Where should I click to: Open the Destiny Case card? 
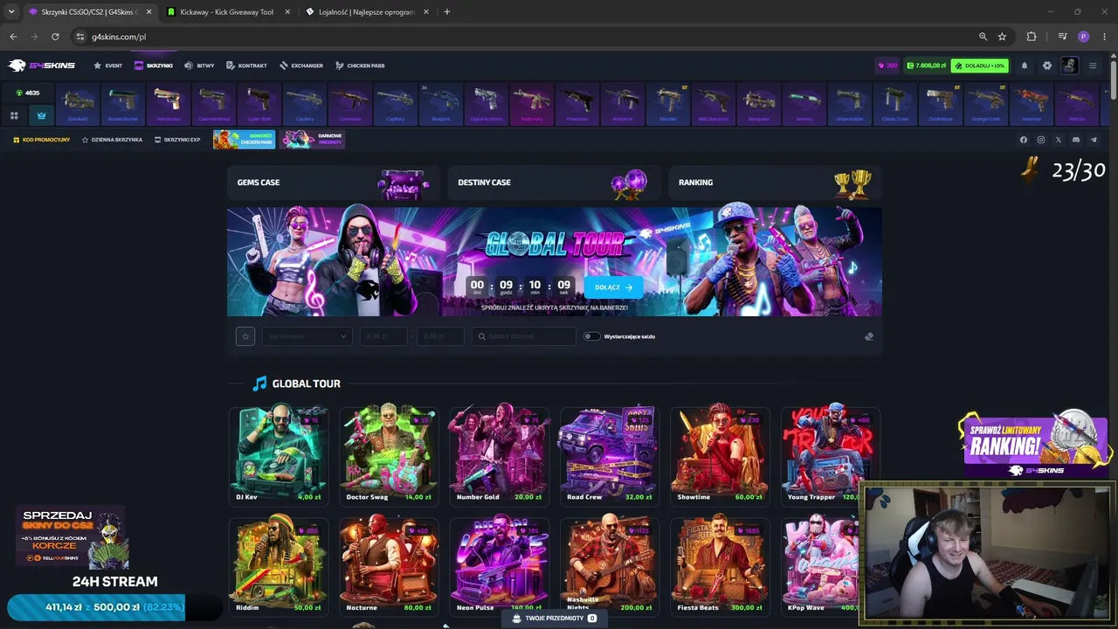(554, 183)
